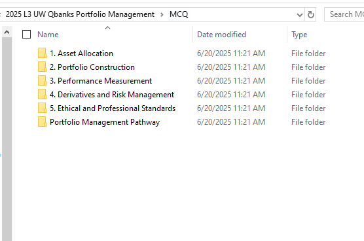Open the 1. Asset Allocation folder icon
Screen dimensions: 364x241
click(42, 54)
